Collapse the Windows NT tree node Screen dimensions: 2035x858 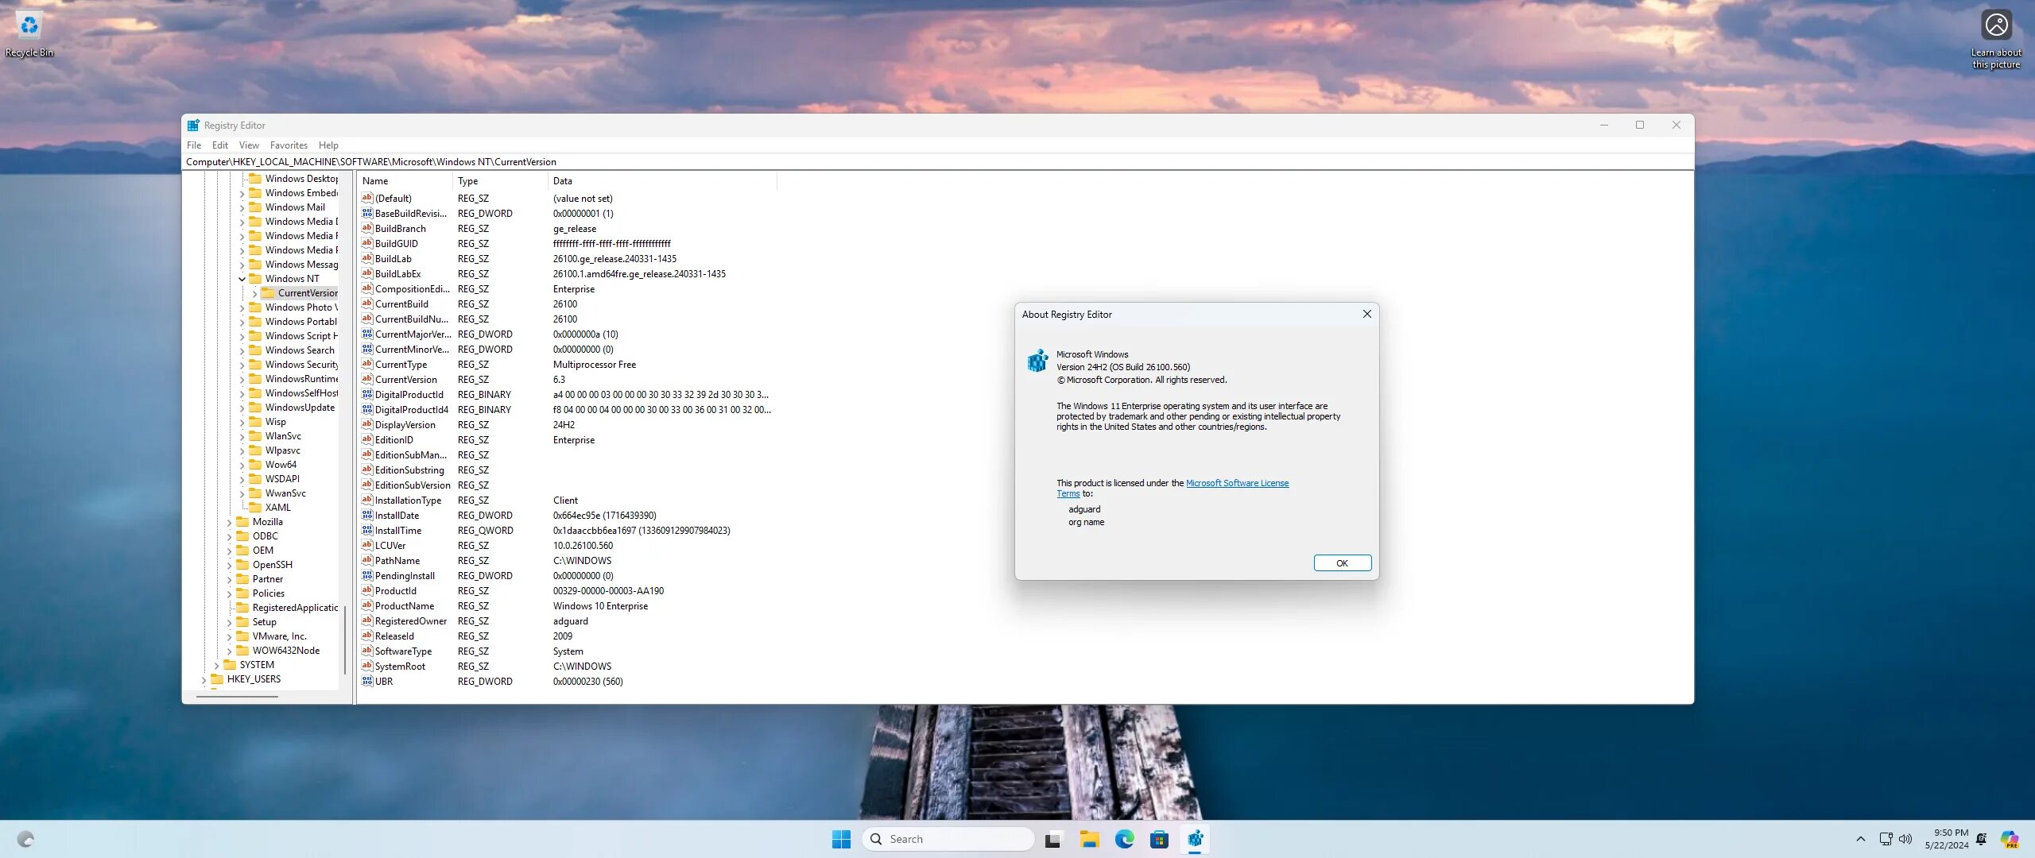pos(242,279)
